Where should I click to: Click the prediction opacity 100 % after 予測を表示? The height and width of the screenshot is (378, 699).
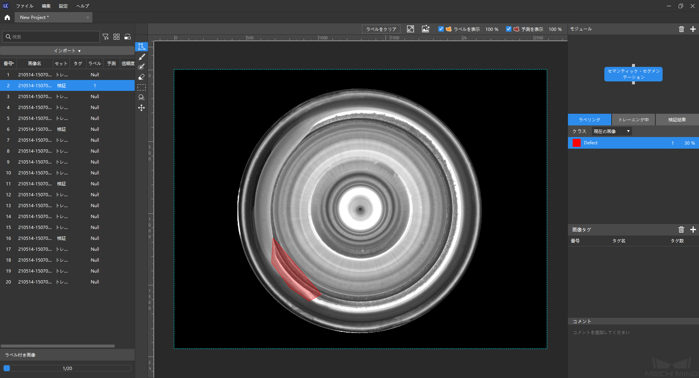(555, 29)
